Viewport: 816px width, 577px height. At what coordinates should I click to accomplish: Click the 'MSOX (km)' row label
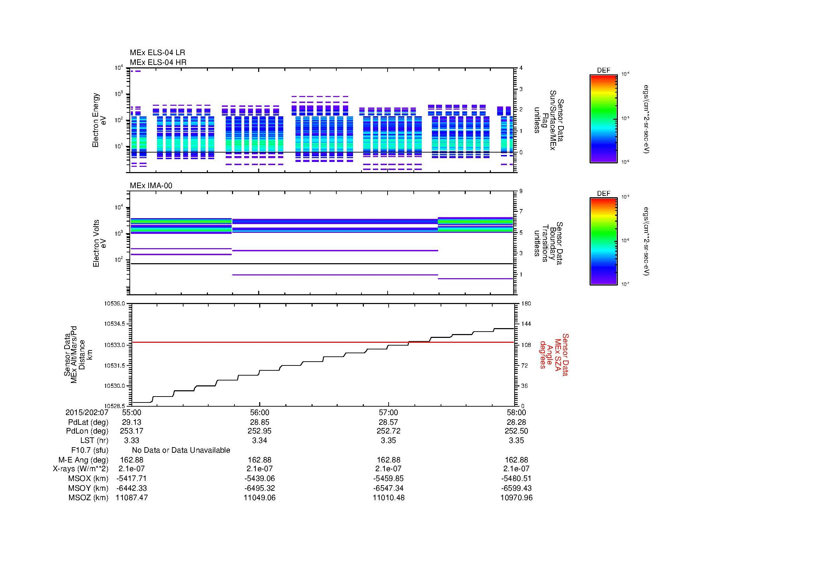click(x=88, y=479)
